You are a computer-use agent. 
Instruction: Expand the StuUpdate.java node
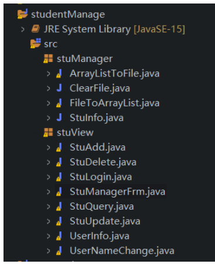tap(48, 221)
